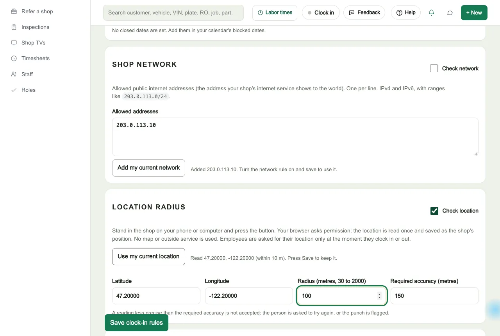Screen dimensions: 500x336
Task: Open the Staff page
Action: point(27,74)
